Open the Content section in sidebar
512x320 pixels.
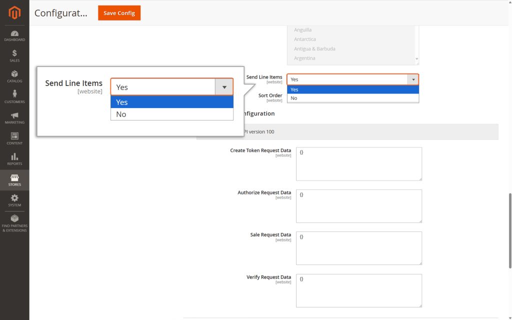click(x=14, y=138)
